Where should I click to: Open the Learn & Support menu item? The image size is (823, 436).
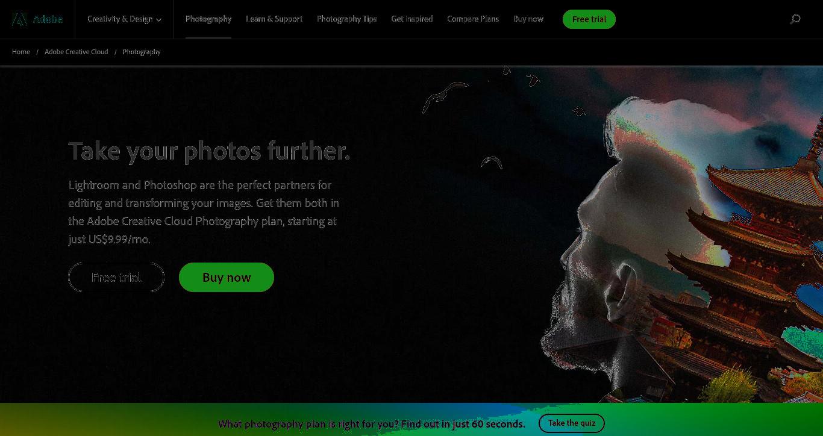pyautogui.click(x=274, y=19)
